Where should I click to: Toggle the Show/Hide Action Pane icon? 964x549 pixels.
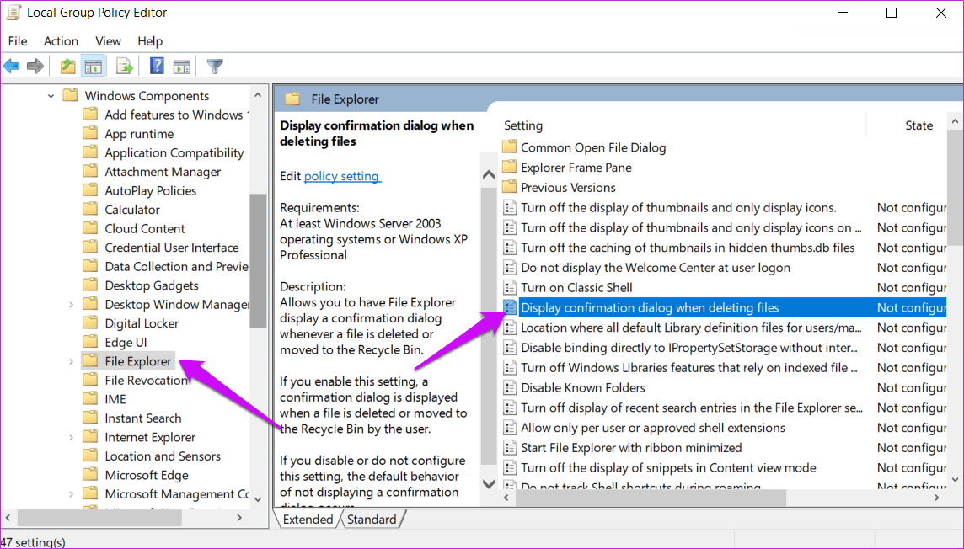[182, 67]
